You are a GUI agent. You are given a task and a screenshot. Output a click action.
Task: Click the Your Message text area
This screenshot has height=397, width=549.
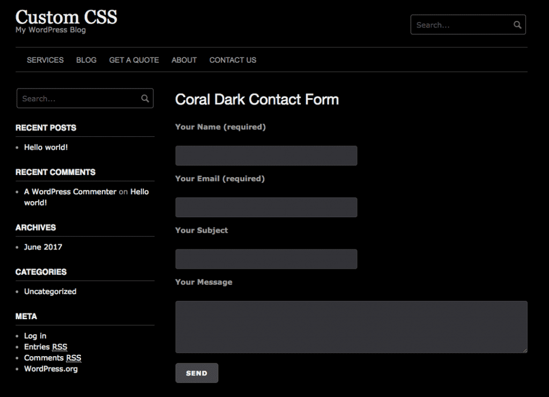coord(351,327)
